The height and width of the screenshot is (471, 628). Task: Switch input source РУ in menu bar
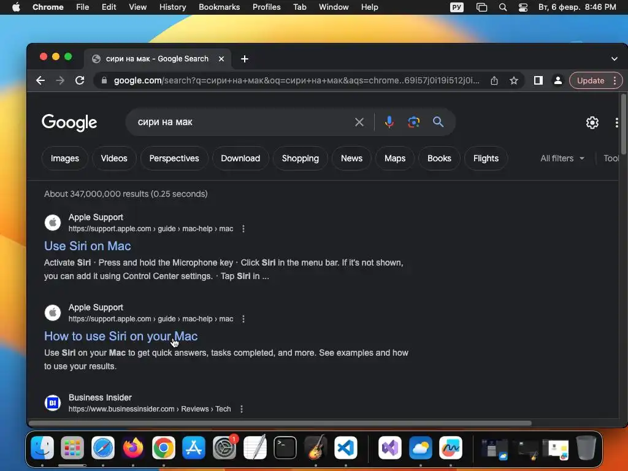(456, 7)
